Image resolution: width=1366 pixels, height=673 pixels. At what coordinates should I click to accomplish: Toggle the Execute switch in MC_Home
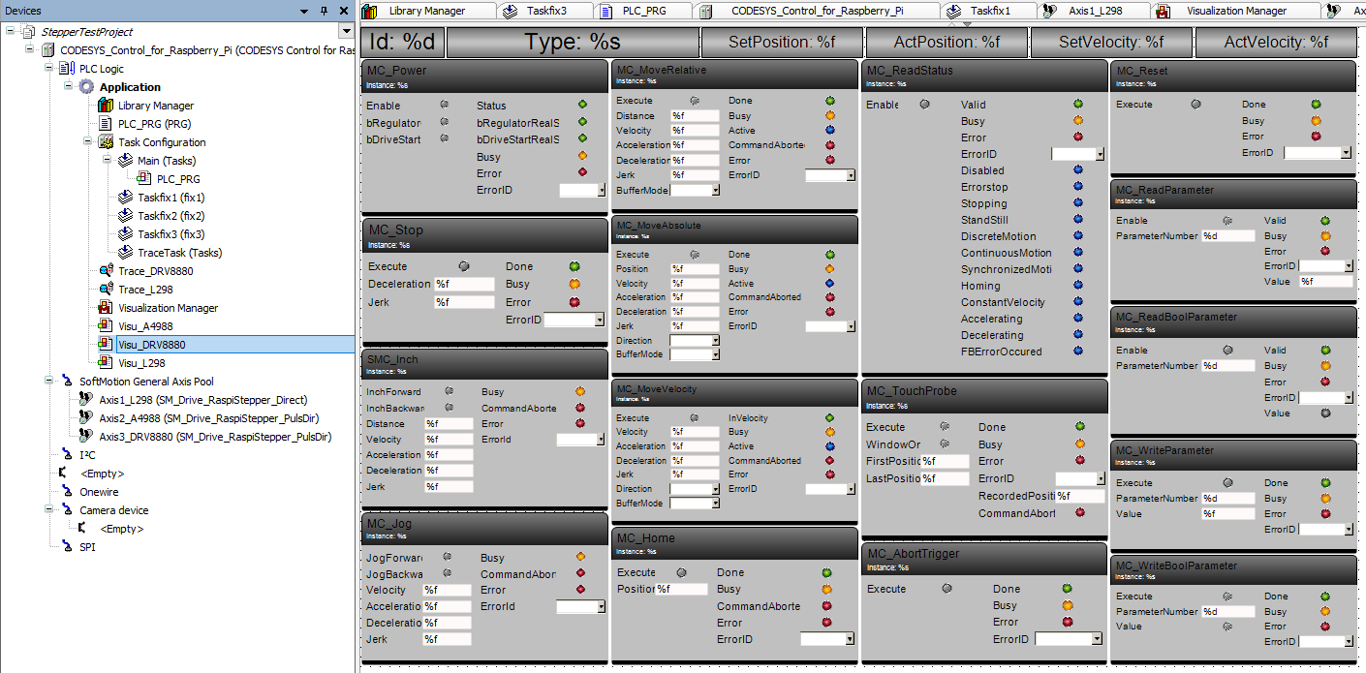(682, 572)
